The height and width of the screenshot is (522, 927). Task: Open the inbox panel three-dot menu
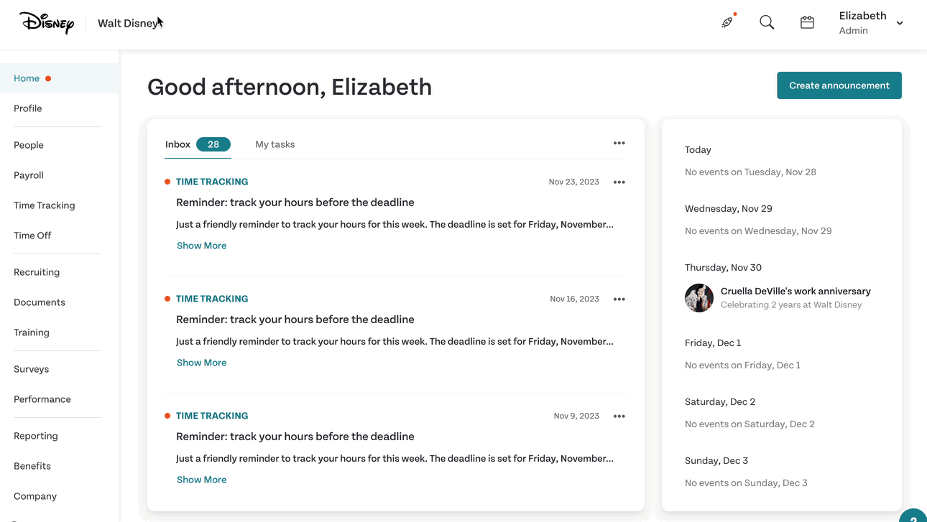[619, 143]
